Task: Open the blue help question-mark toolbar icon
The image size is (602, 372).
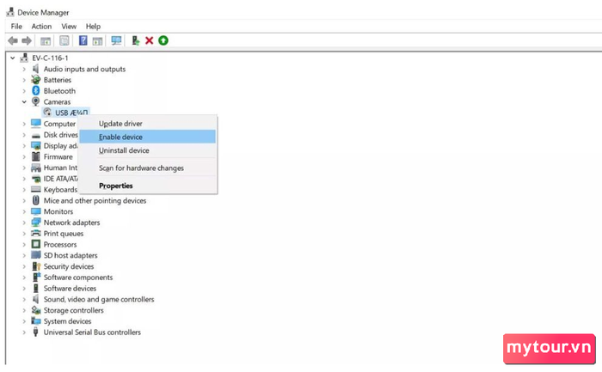Action: (83, 40)
